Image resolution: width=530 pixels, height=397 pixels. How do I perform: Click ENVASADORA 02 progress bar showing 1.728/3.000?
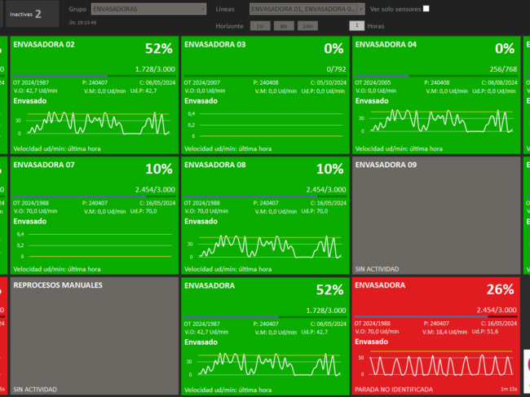[x=94, y=77]
